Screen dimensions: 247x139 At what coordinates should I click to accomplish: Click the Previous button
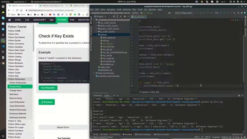click(x=47, y=102)
